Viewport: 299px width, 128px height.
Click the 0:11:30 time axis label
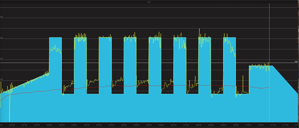coord(286,125)
